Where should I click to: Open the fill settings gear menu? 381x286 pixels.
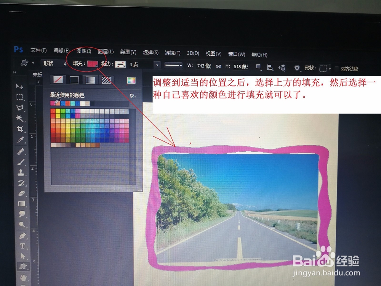131,96
